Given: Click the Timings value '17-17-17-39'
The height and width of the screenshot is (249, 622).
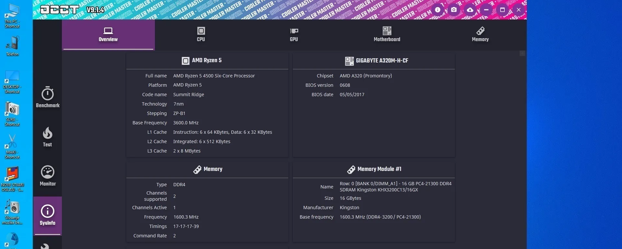Looking at the screenshot, I should [186, 226].
